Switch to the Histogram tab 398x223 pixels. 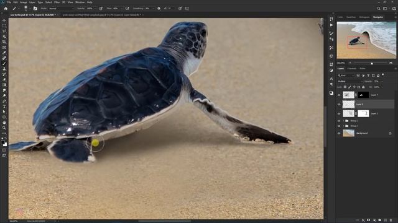[364, 17]
